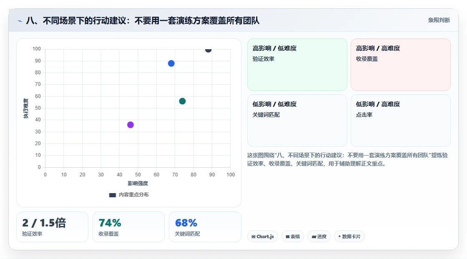Select the 高影响 / 低难度 quadrant card
467x259 pixels.
click(297, 64)
